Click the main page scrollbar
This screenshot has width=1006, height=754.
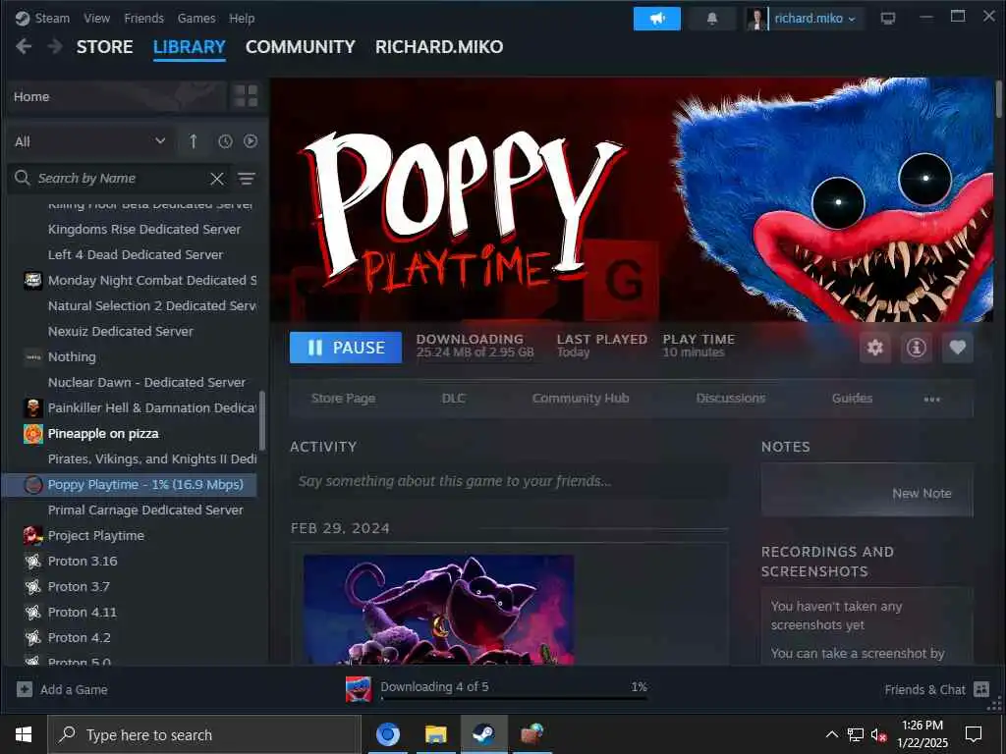click(x=998, y=99)
